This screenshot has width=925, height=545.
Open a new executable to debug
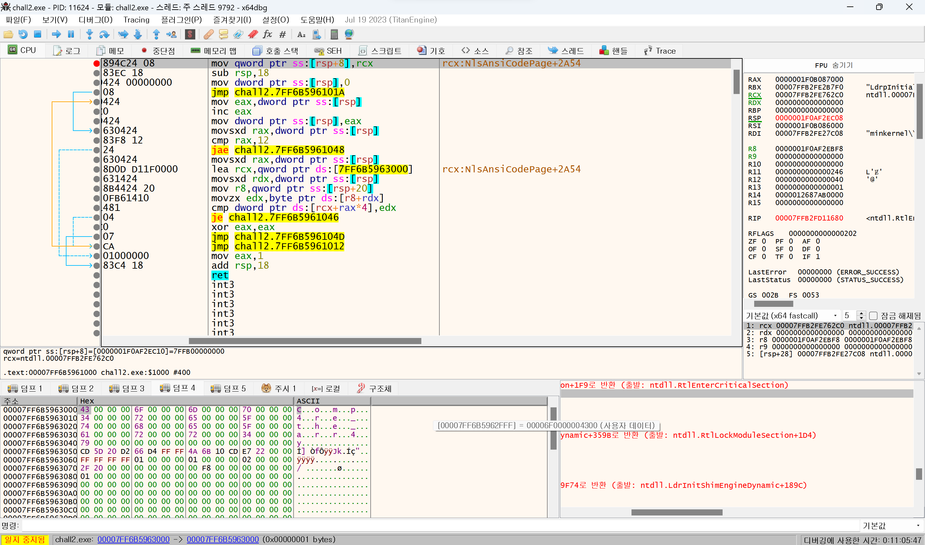tap(8, 34)
